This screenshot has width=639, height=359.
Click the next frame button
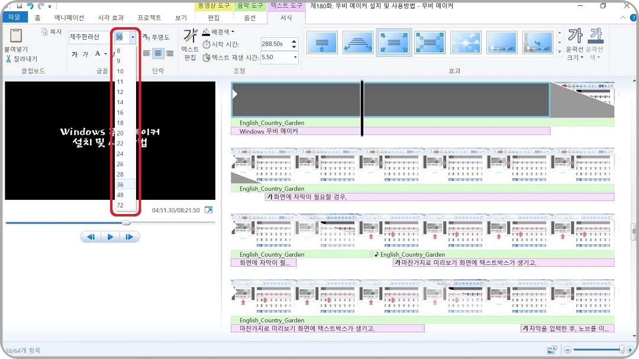point(129,237)
